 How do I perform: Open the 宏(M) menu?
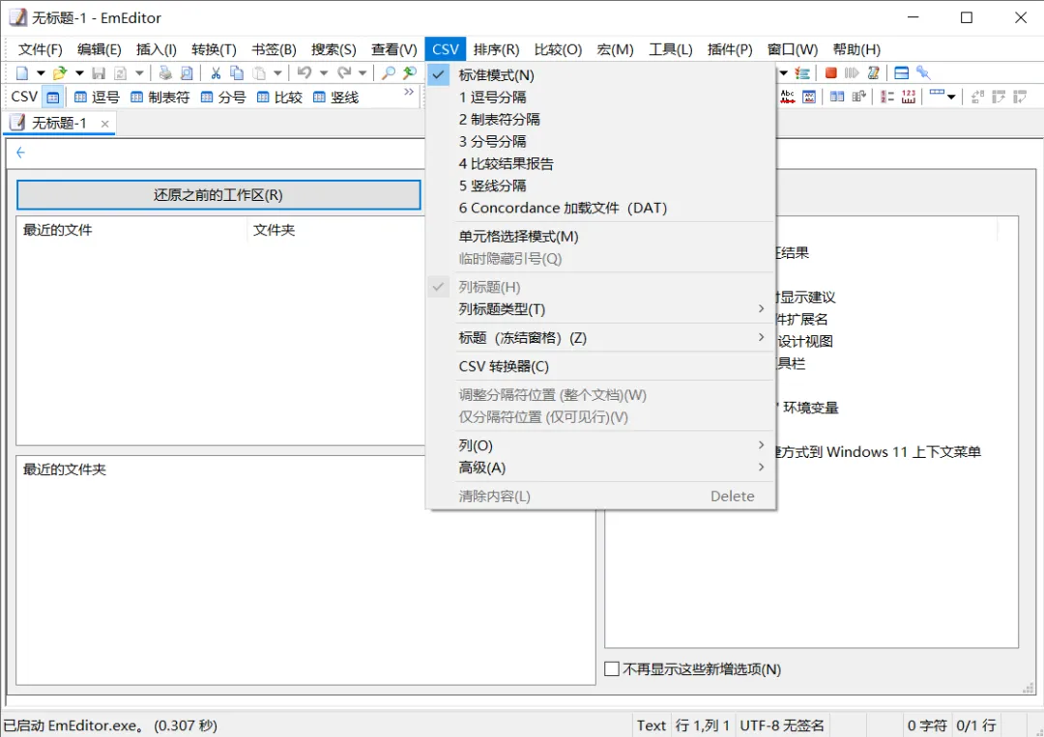(615, 49)
